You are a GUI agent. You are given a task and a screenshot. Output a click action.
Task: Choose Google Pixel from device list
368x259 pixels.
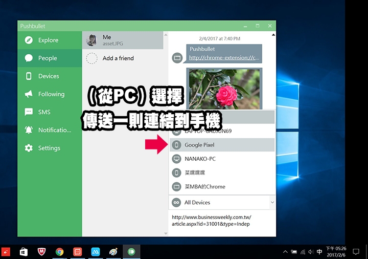coord(222,145)
